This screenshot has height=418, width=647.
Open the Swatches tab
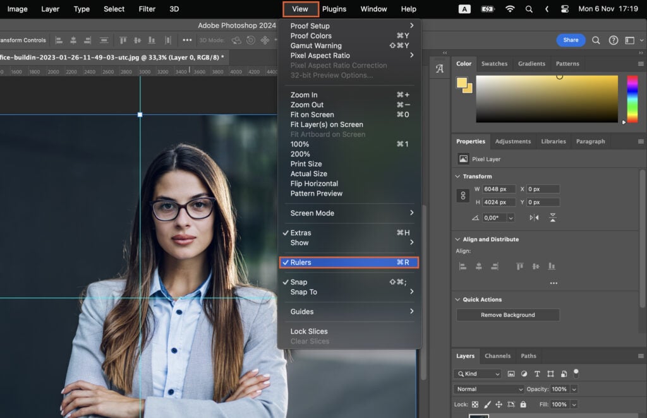pyautogui.click(x=494, y=63)
